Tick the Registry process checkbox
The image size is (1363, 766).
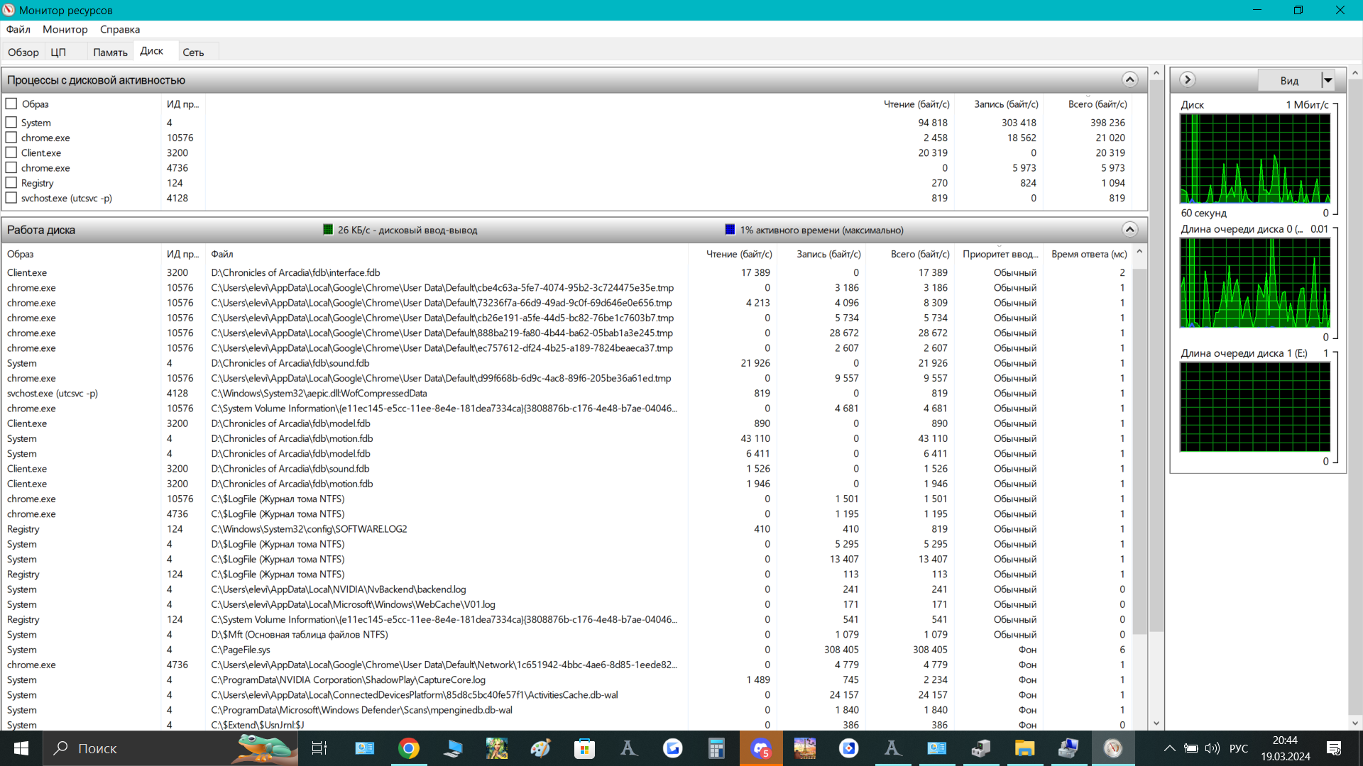[x=11, y=183]
